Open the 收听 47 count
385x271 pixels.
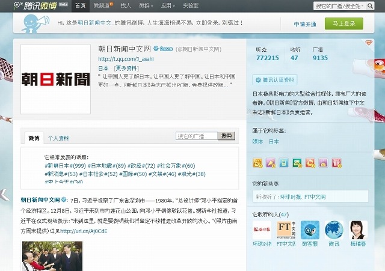click(x=295, y=54)
